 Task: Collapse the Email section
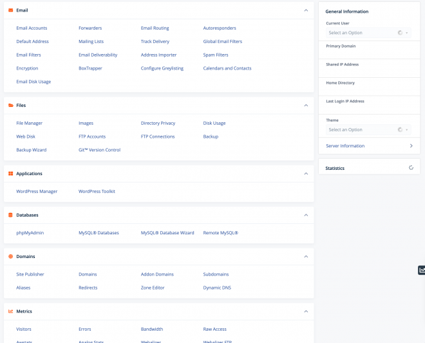click(x=306, y=10)
